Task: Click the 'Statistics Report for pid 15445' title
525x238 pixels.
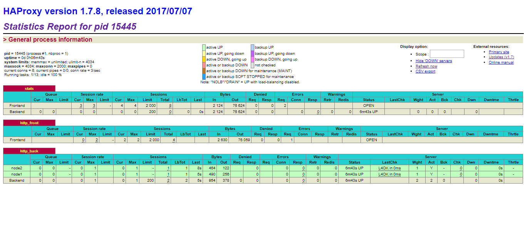Action: pyautogui.click(x=70, y=27)
